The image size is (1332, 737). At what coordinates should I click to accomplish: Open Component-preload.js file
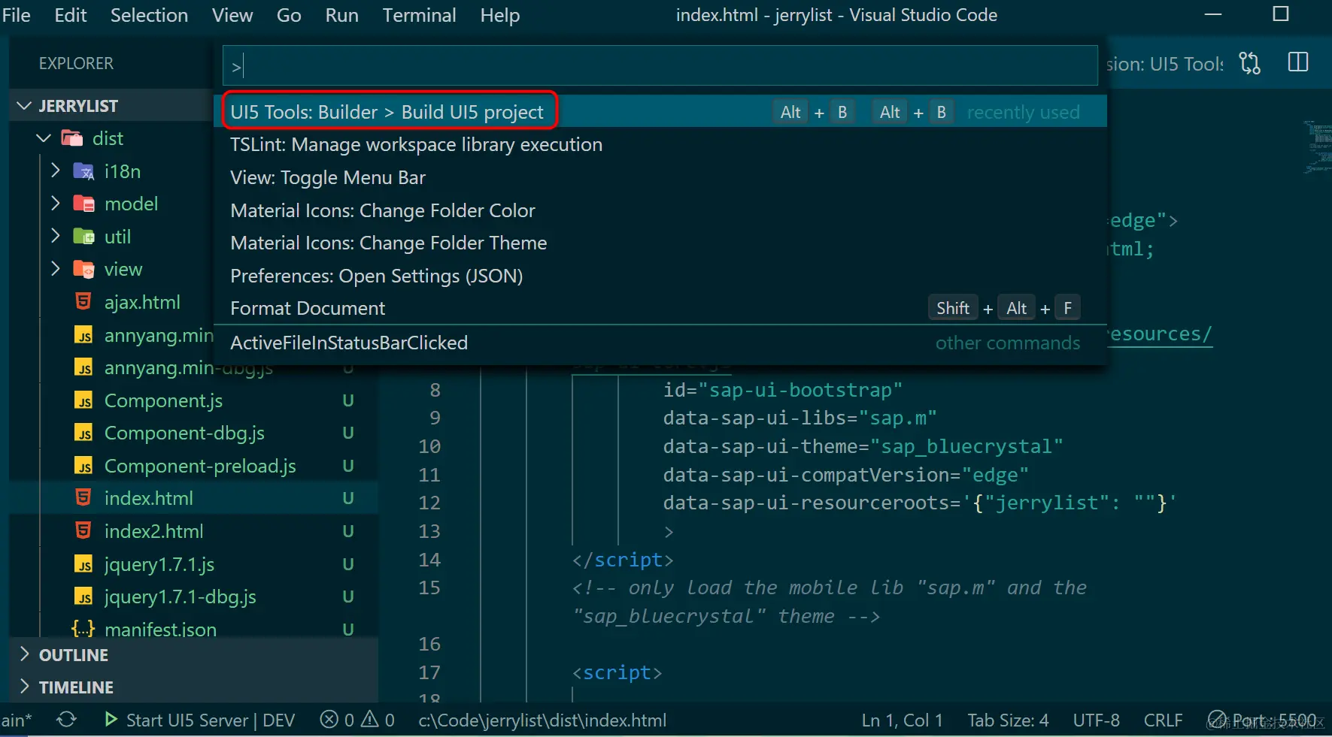click(200, 466)
